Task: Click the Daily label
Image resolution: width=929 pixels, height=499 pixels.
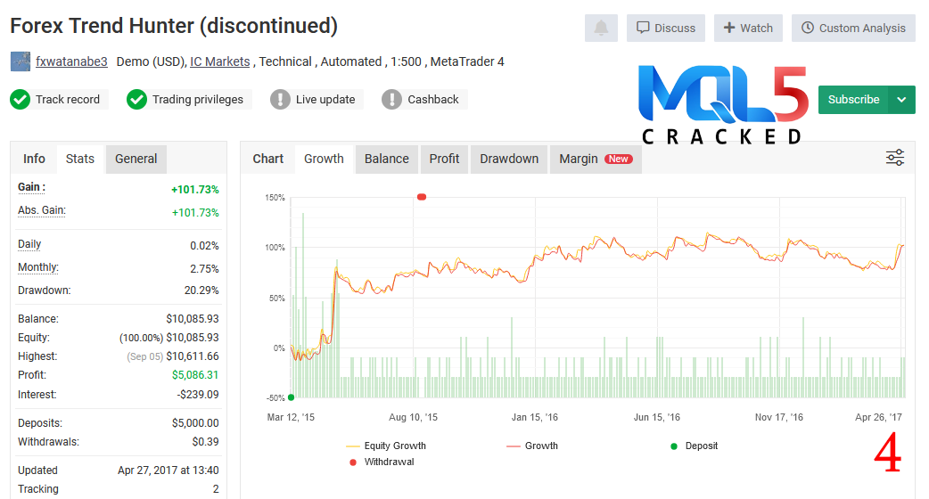Action: pos(29,244)
